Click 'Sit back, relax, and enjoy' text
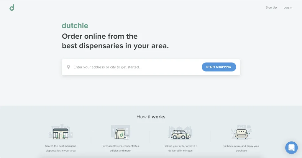The image size is (302, 158). [x=241, y=148]
